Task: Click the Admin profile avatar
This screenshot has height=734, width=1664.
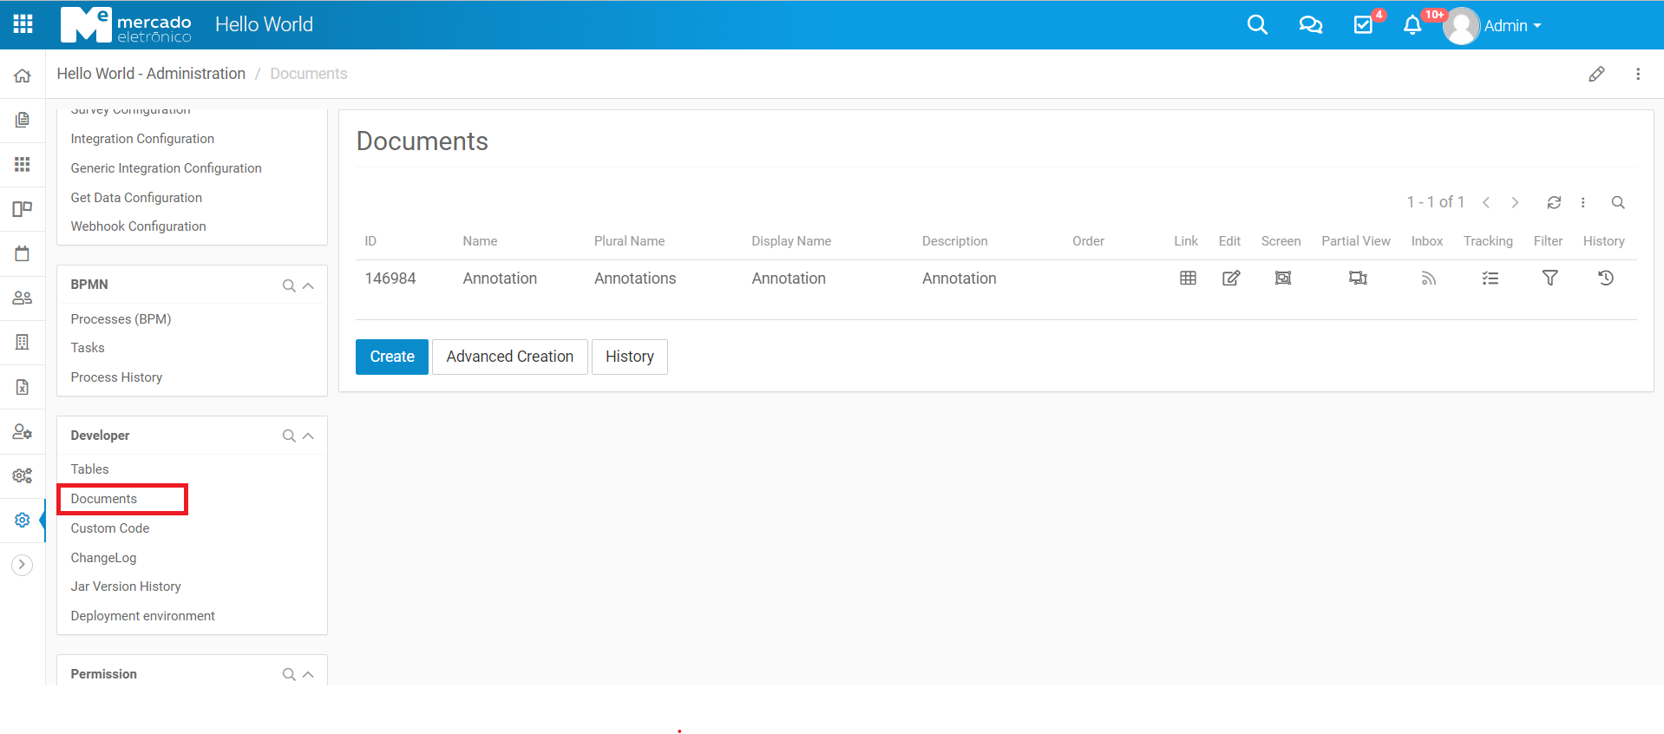Action: tap(1462, 26)
